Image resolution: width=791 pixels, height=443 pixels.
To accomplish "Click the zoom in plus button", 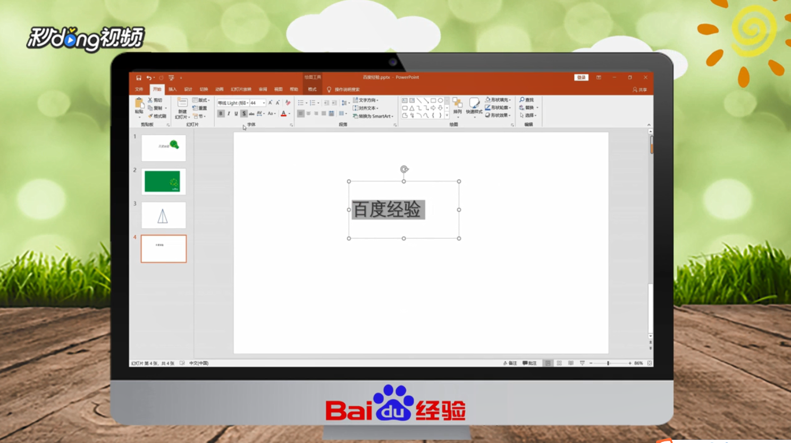I will coord(630,363).
